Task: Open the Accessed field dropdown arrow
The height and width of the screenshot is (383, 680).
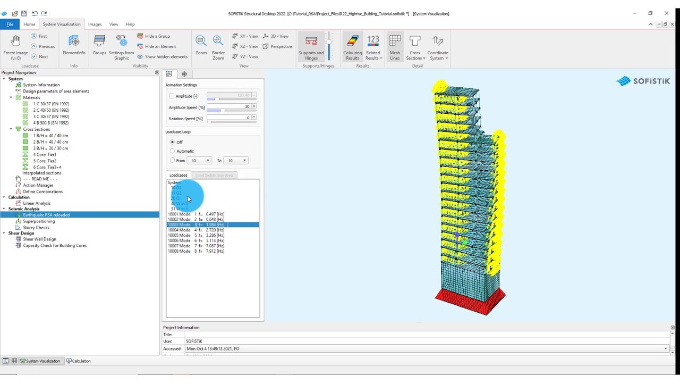Action: click(665, 349)
